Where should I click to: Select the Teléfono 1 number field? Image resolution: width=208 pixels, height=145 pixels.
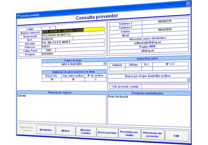click(165, 21)
